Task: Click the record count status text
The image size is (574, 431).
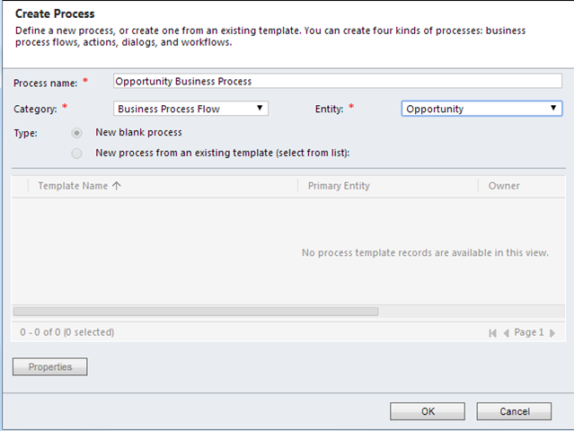Action: coord(67,332)
